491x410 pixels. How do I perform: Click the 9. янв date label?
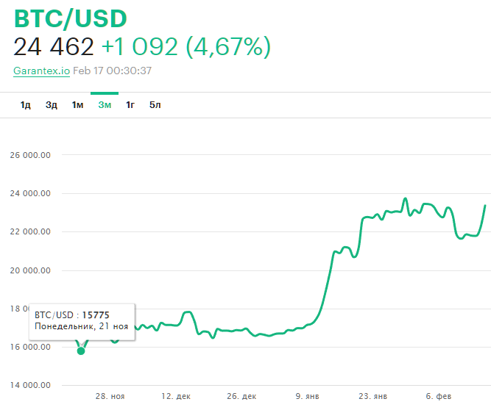coord(307,396)
